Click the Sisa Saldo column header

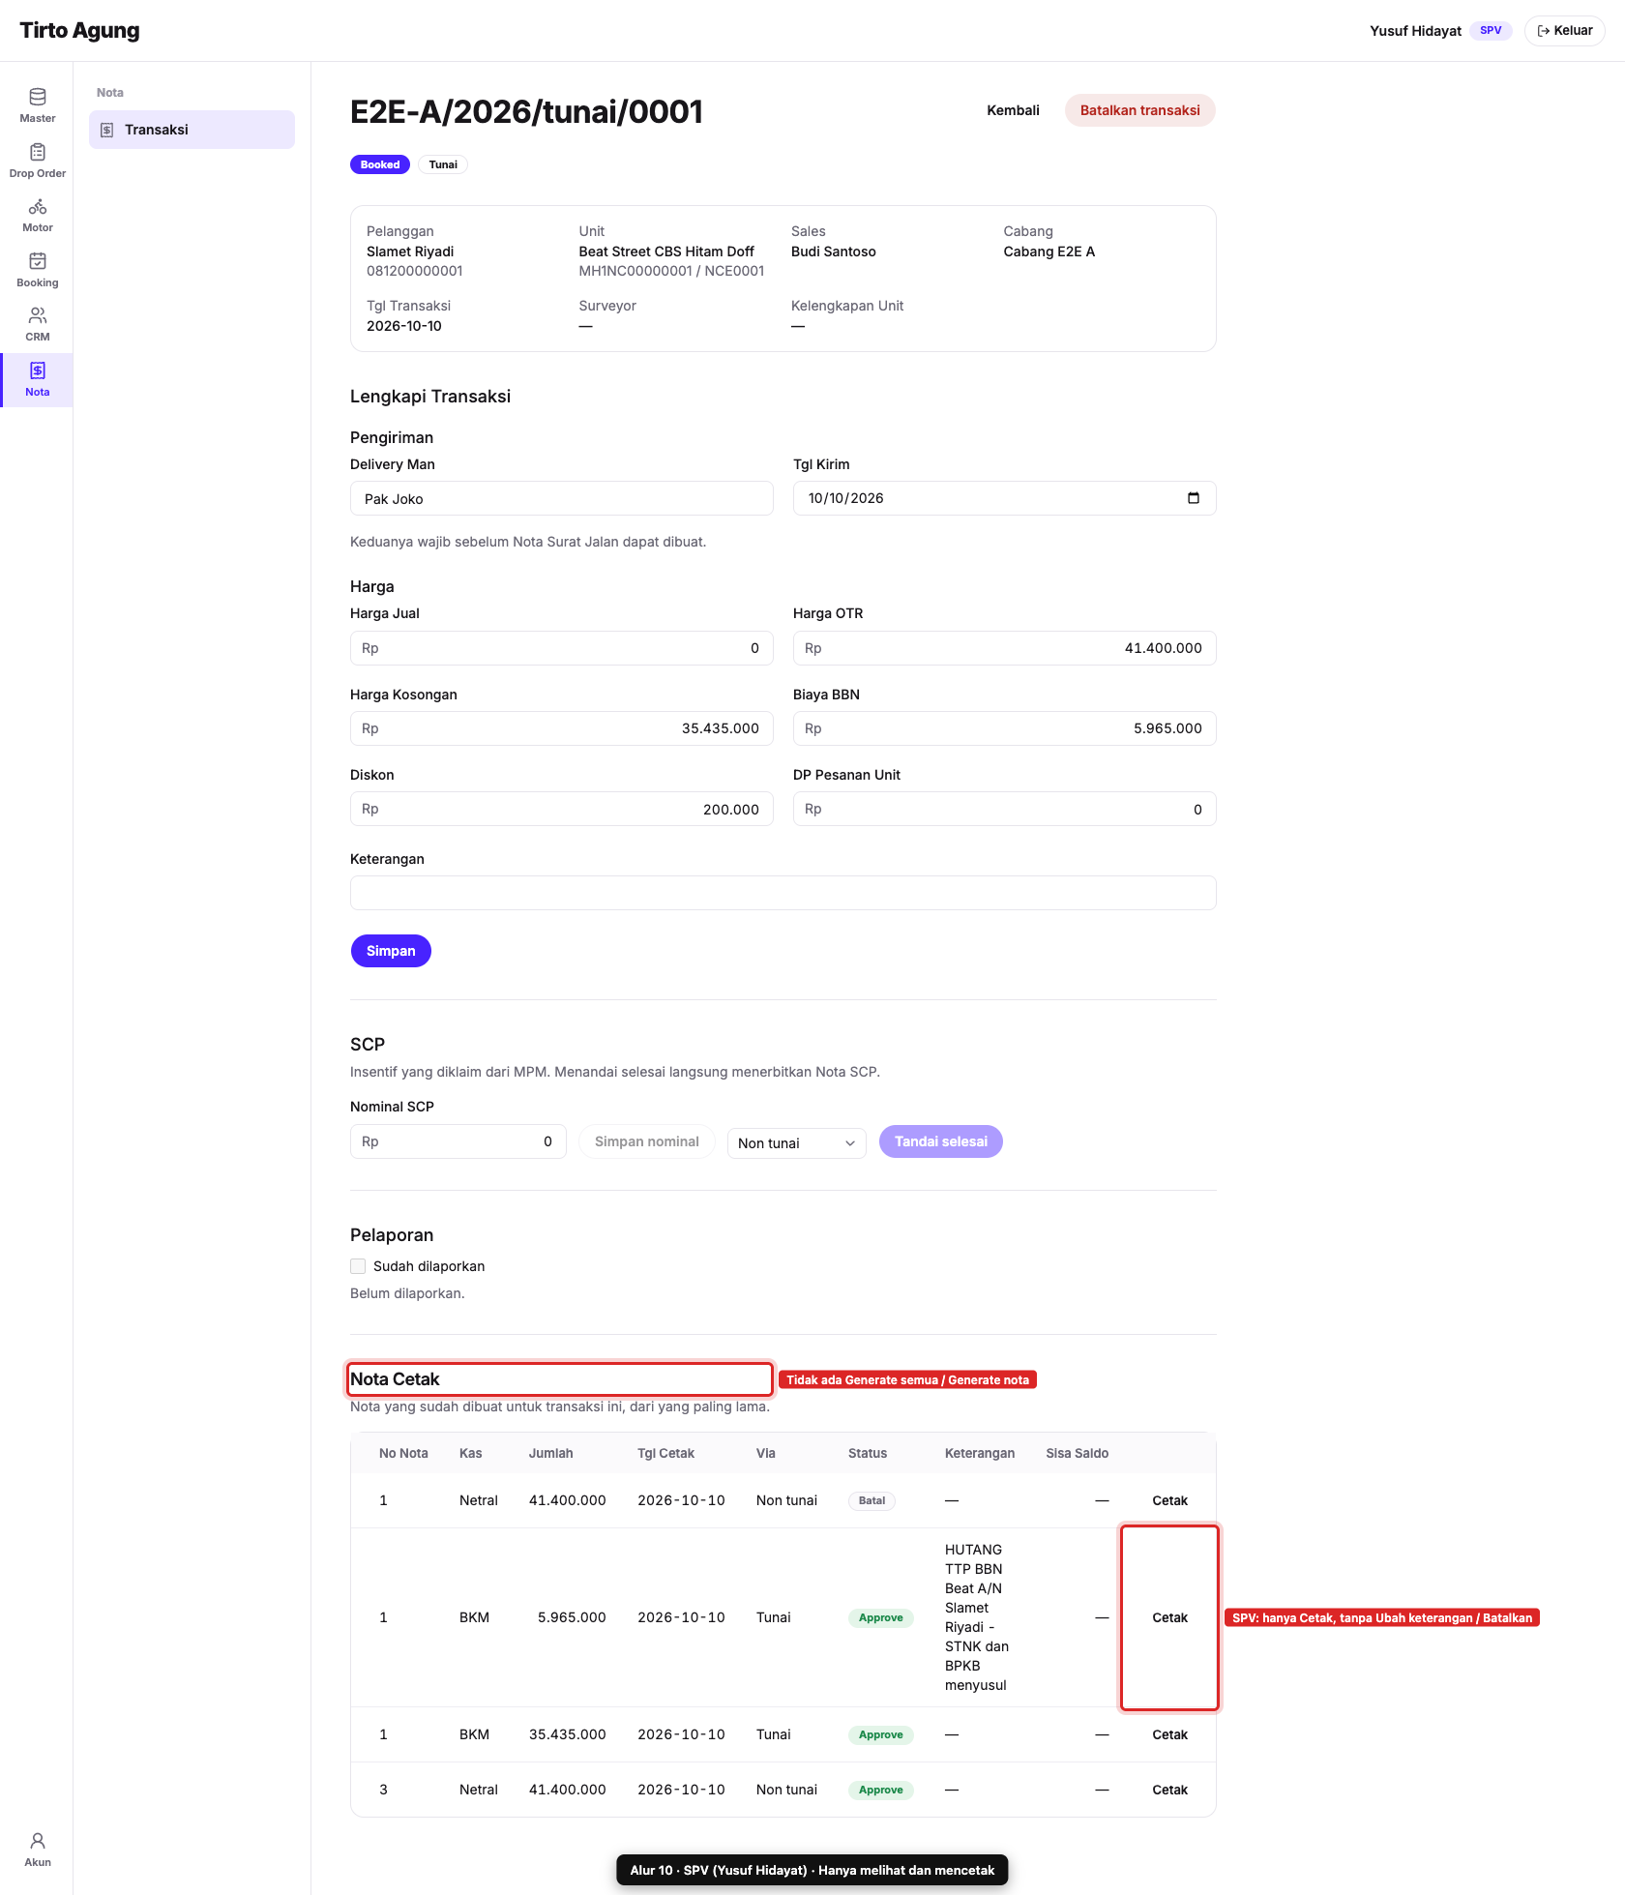pos(1077,1453)
